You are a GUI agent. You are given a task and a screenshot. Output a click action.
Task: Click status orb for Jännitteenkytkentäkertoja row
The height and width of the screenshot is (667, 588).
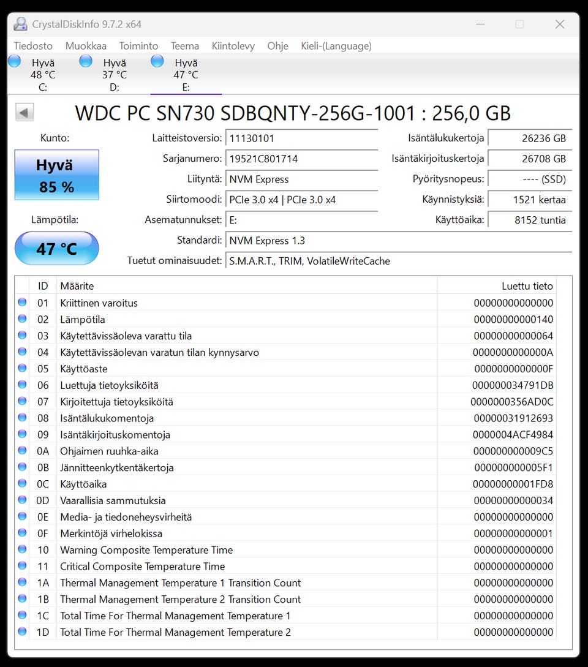22,467
